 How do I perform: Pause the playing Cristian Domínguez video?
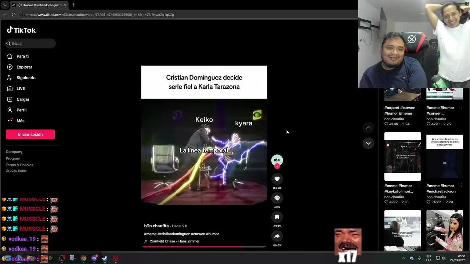coord(204,135)
